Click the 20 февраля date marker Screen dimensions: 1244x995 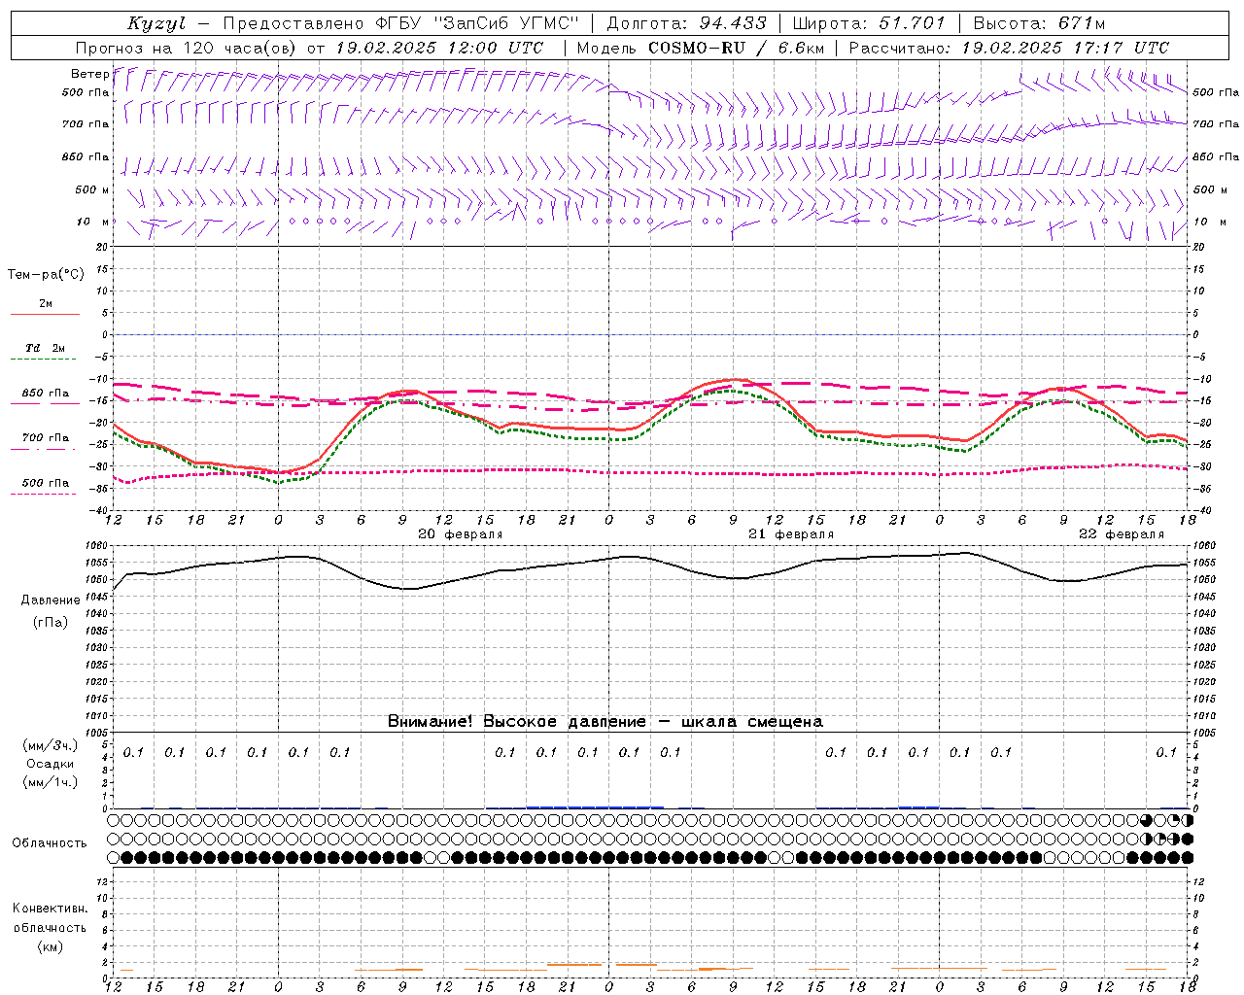click(x=461, y=534)
